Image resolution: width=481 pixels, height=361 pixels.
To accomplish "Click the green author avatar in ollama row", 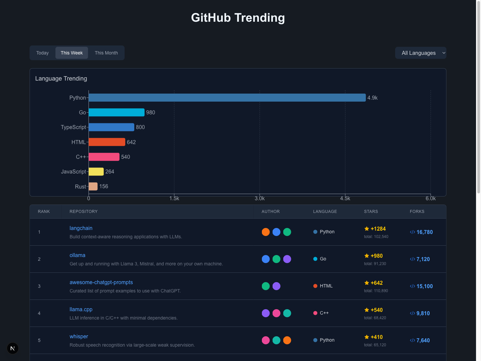I will click(x=277, y=259).
